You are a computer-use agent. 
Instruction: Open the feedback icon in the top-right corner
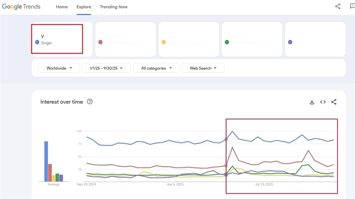(x=352, y=7)
